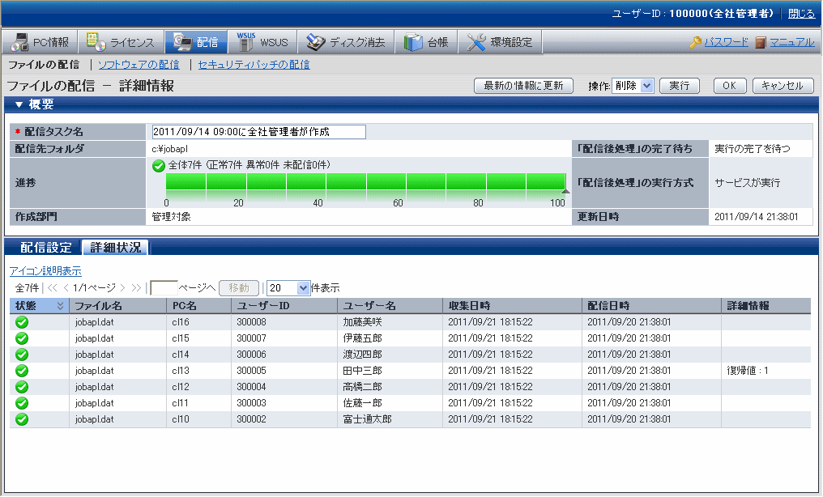Click the 最新の情報に更新 button
This screenshot has width=823, height=497.
click(x=523, y=86)
